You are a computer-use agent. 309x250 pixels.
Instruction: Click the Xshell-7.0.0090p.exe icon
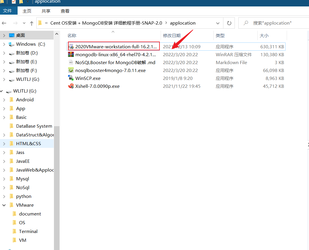(71, 86)
